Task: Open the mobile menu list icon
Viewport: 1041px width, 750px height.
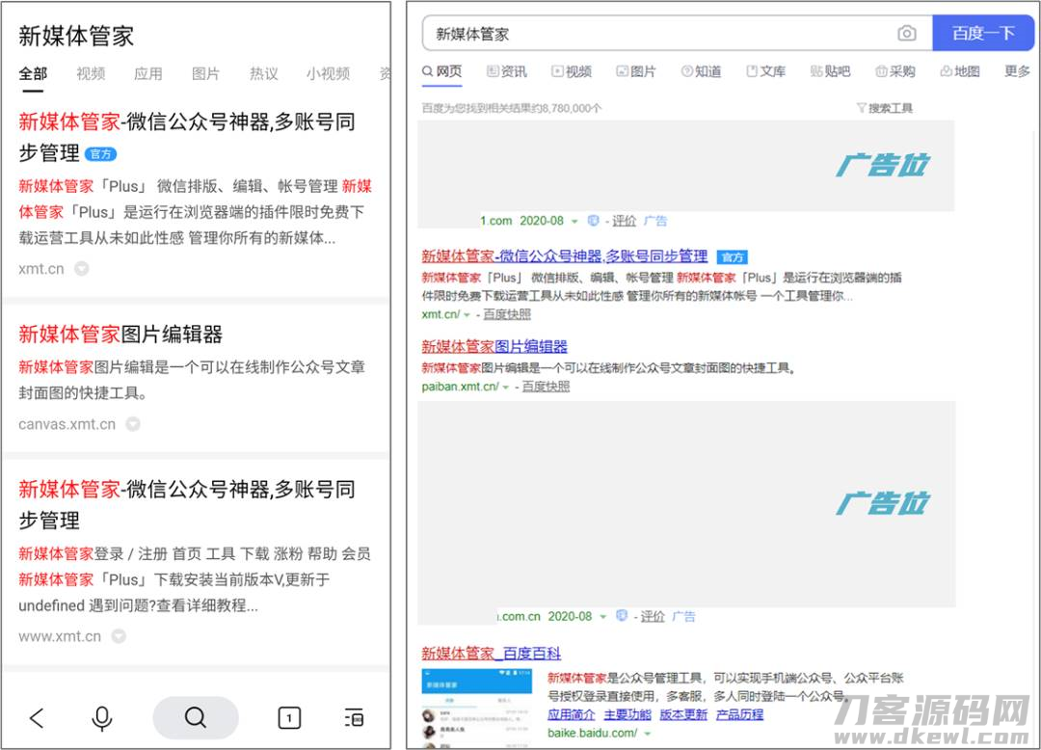Action: point(354,717)
